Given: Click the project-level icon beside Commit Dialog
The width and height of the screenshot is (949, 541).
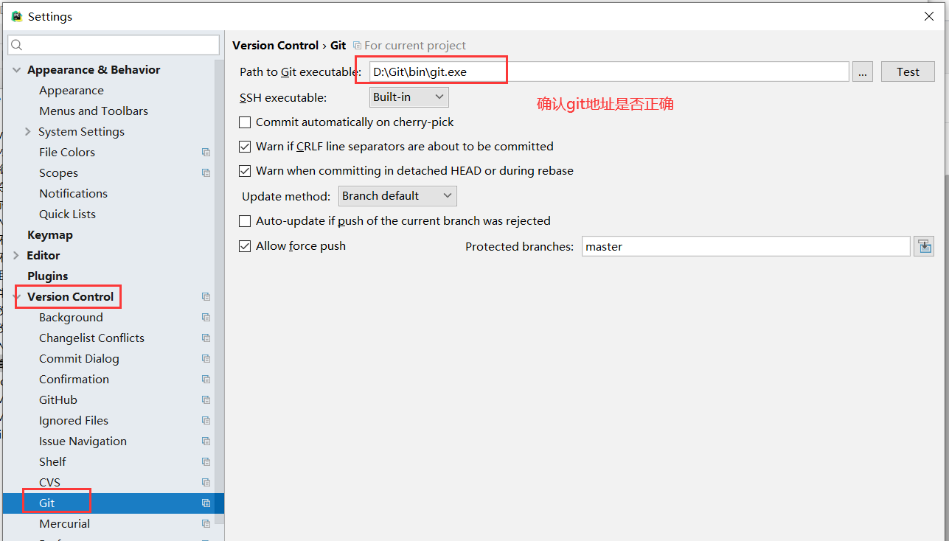Looking at the screenshot, I should click(x=206, y=359).
